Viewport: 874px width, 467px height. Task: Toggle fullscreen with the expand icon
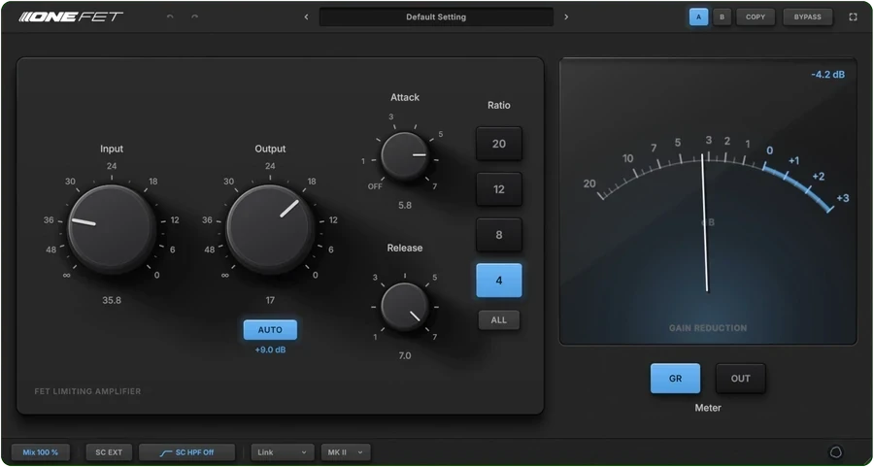tap(853, 17)
